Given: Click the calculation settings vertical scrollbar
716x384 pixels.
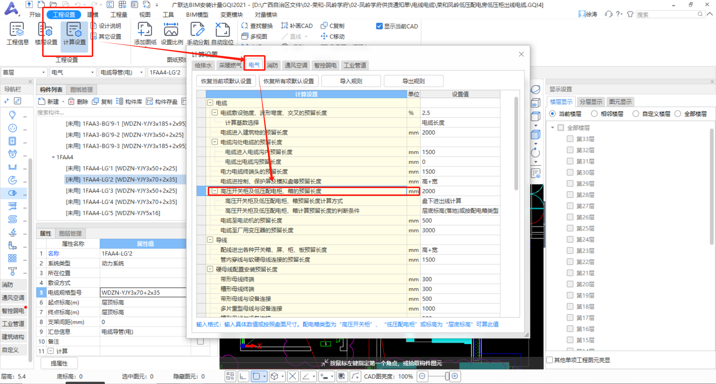Looking at the screenshot, I should tap(516, 143).
